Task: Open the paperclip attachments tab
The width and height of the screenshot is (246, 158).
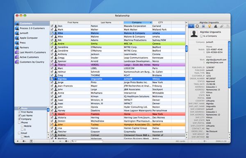Action: pyautogui.click(x=221, y=26)
